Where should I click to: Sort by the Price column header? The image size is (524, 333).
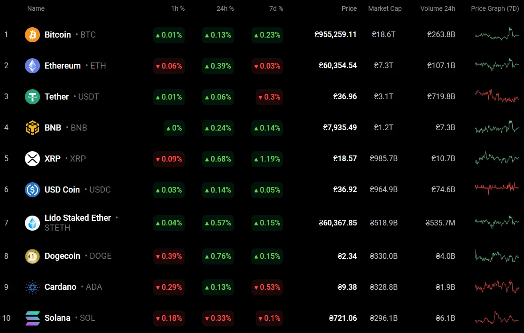[349, 8]
